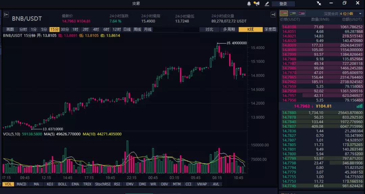
Task: Show sell orders only view
Action: pyautogui.click(x=301, y=14)
